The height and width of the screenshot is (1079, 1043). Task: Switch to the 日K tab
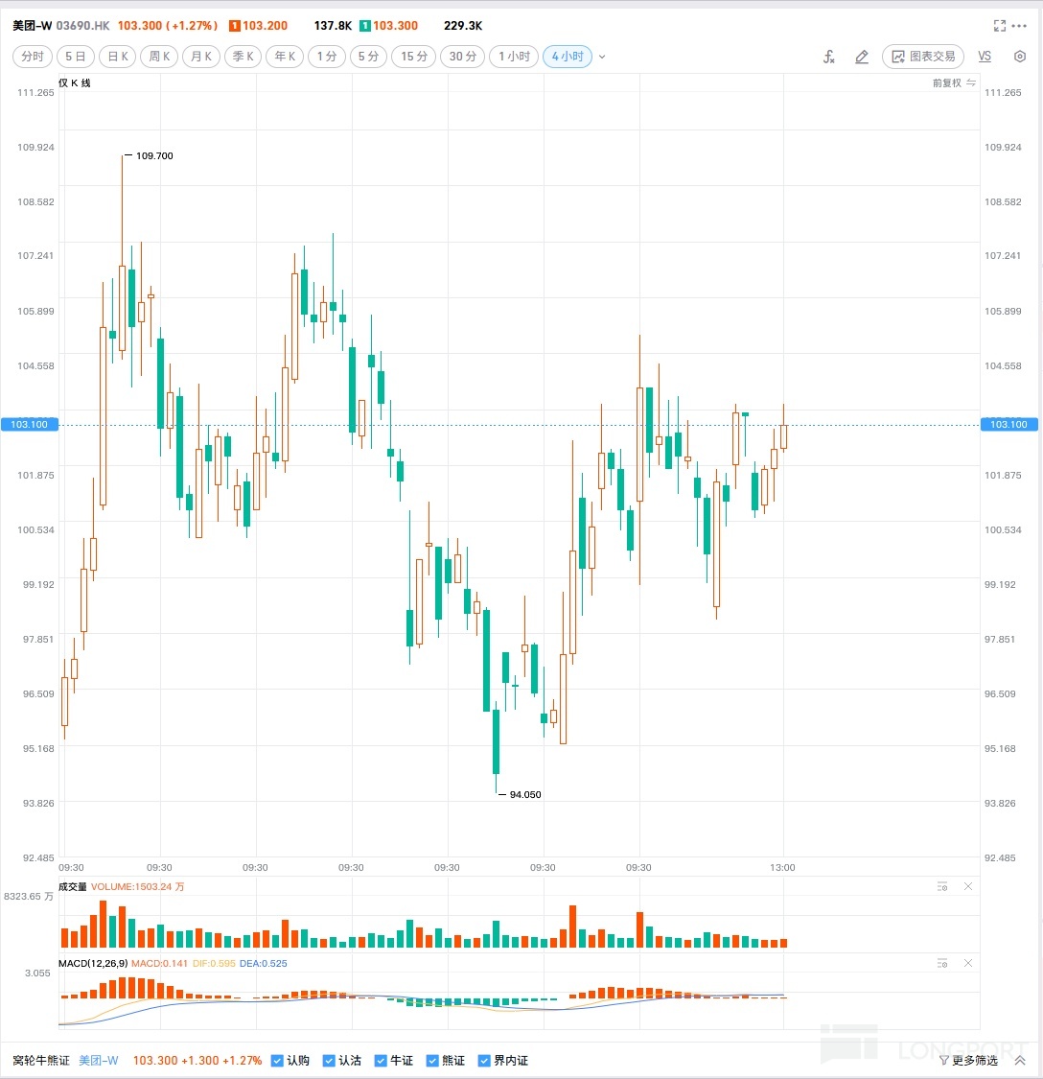[118, 57]
